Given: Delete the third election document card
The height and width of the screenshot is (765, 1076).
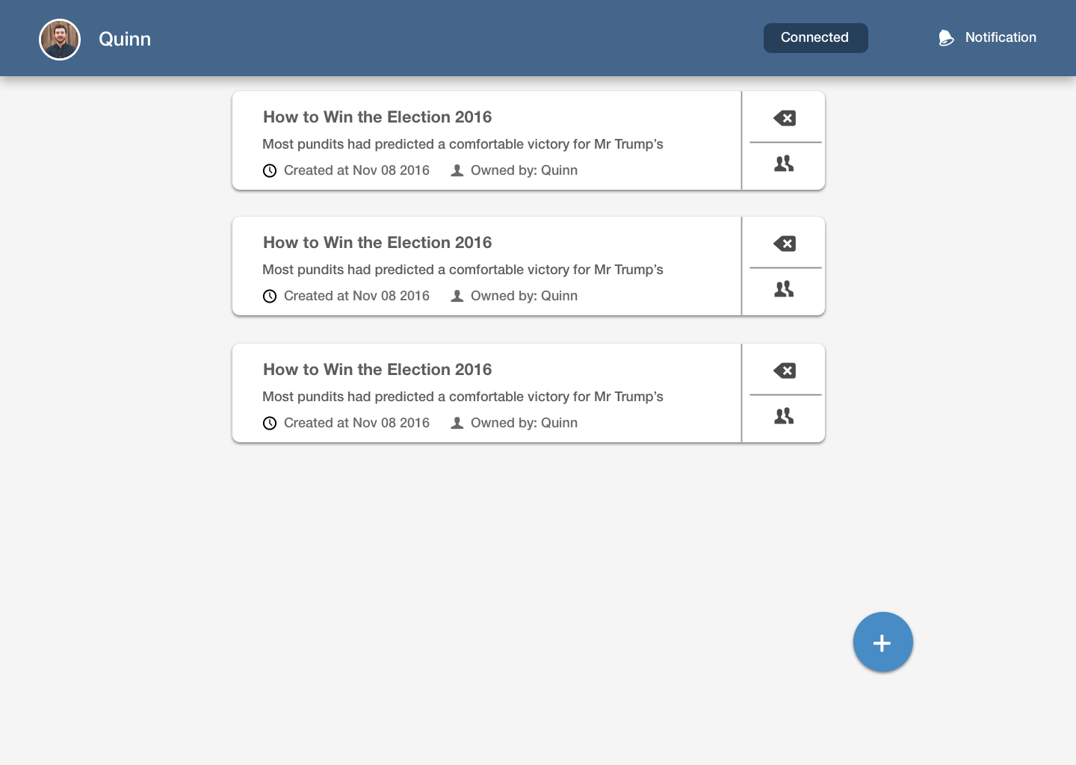Looking at the screenshot, I should tap(785, 371).
